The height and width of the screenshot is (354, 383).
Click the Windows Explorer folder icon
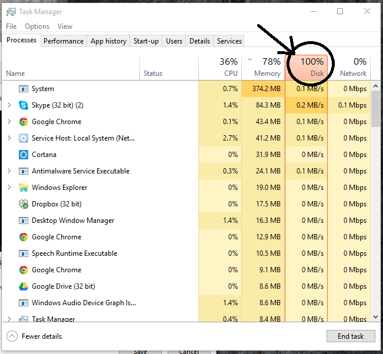pyautogui.click(x=24, y=188)
